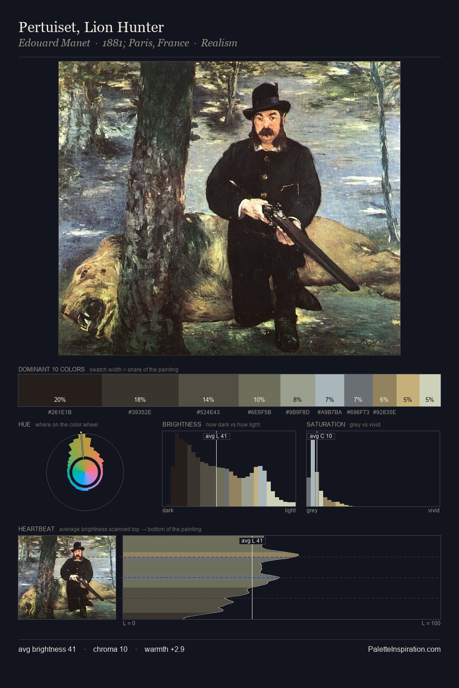The image size is (459, 688).
Task: Open the main Pertuiset painting image
Action: click(x=229, y=208)
